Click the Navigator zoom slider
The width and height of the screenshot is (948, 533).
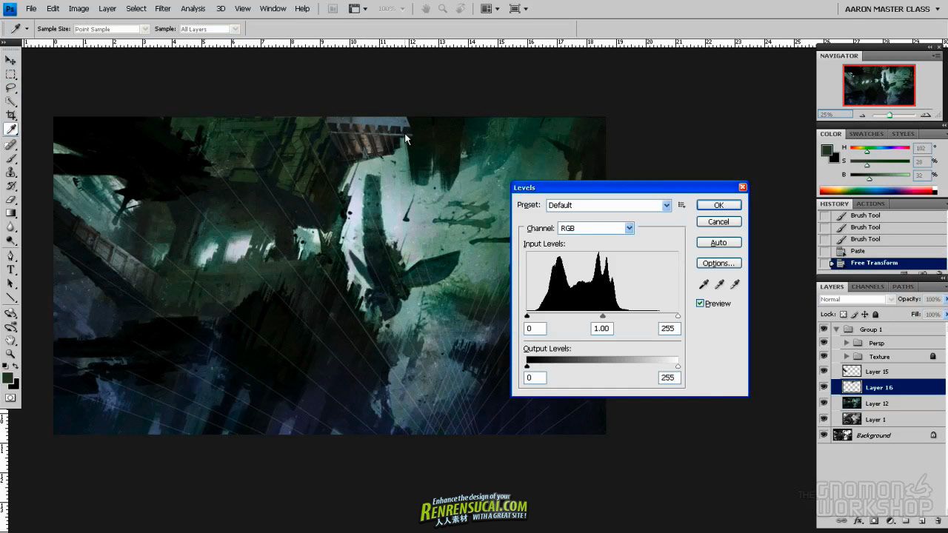889,115
